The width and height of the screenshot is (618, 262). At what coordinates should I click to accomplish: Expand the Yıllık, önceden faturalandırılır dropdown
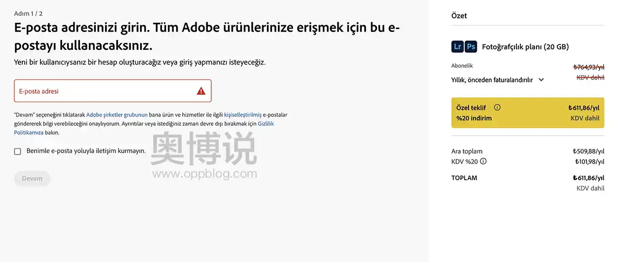[498, 79]
